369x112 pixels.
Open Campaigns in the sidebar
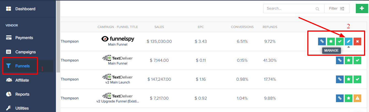(x=26, y=52)
